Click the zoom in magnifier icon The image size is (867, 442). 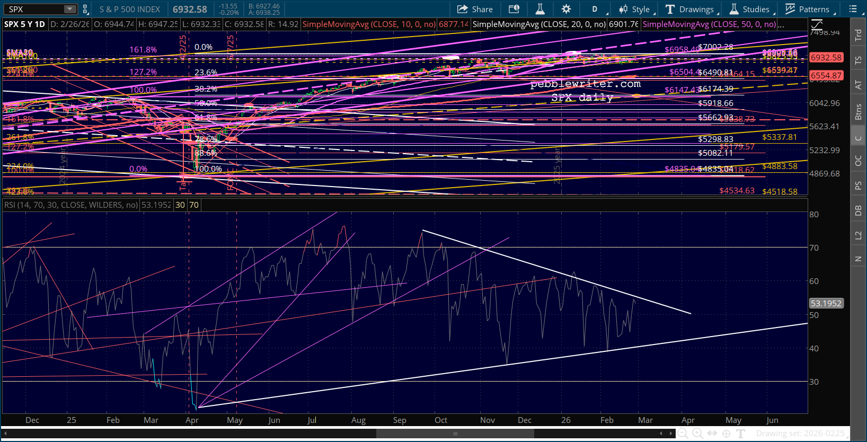pos(698,434)
